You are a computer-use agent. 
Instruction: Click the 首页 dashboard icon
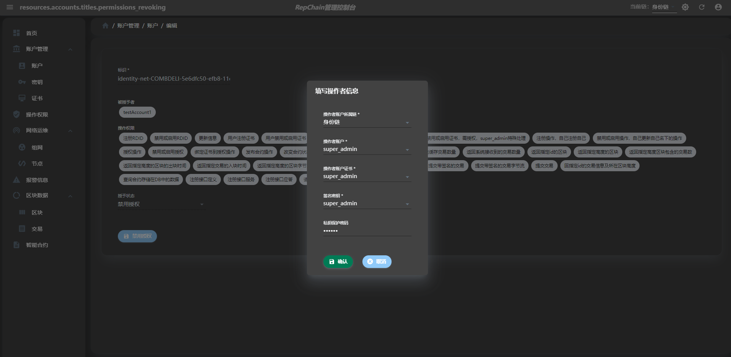tap(16, 33)
